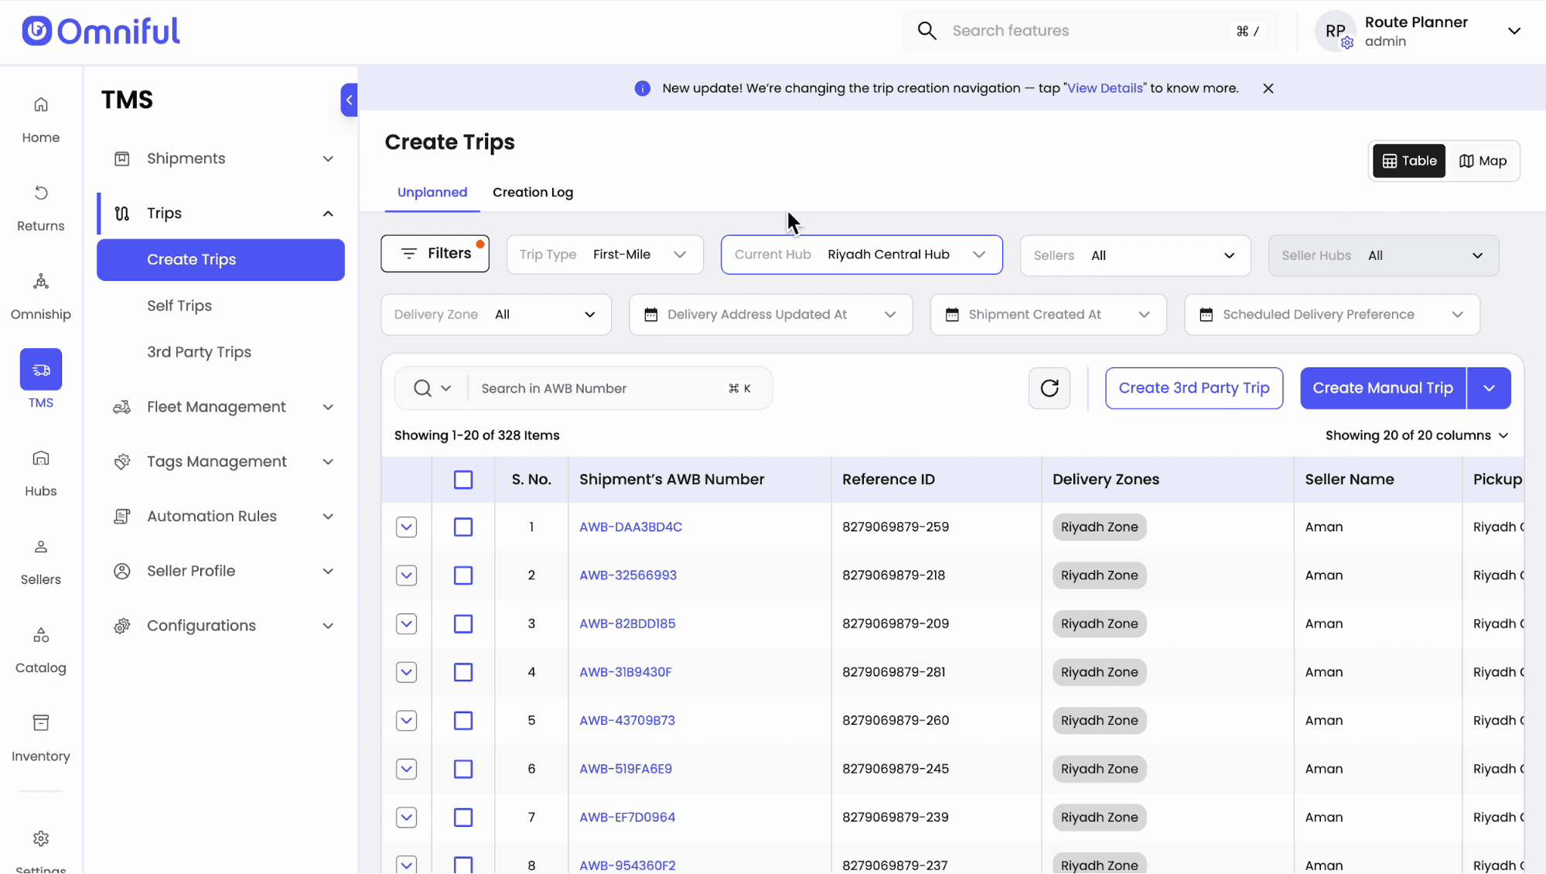
Task: Switch to the Creation Log tab
Action: 532,193
